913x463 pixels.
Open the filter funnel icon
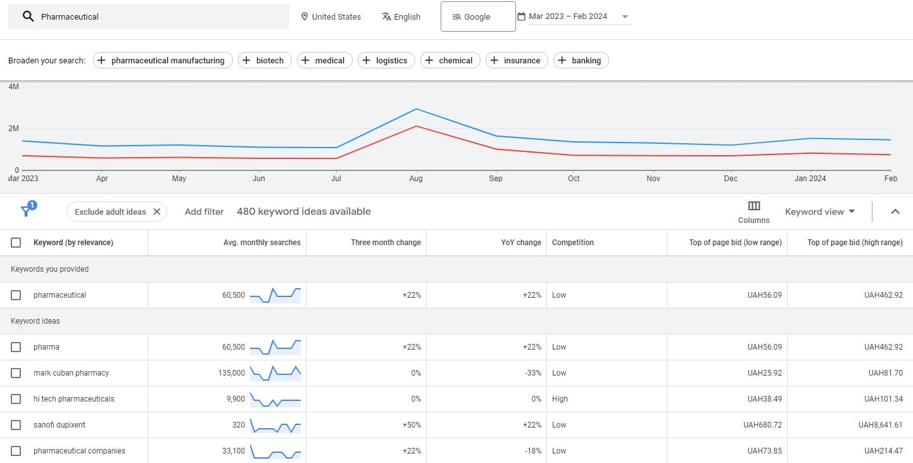[x=27, y=211]
